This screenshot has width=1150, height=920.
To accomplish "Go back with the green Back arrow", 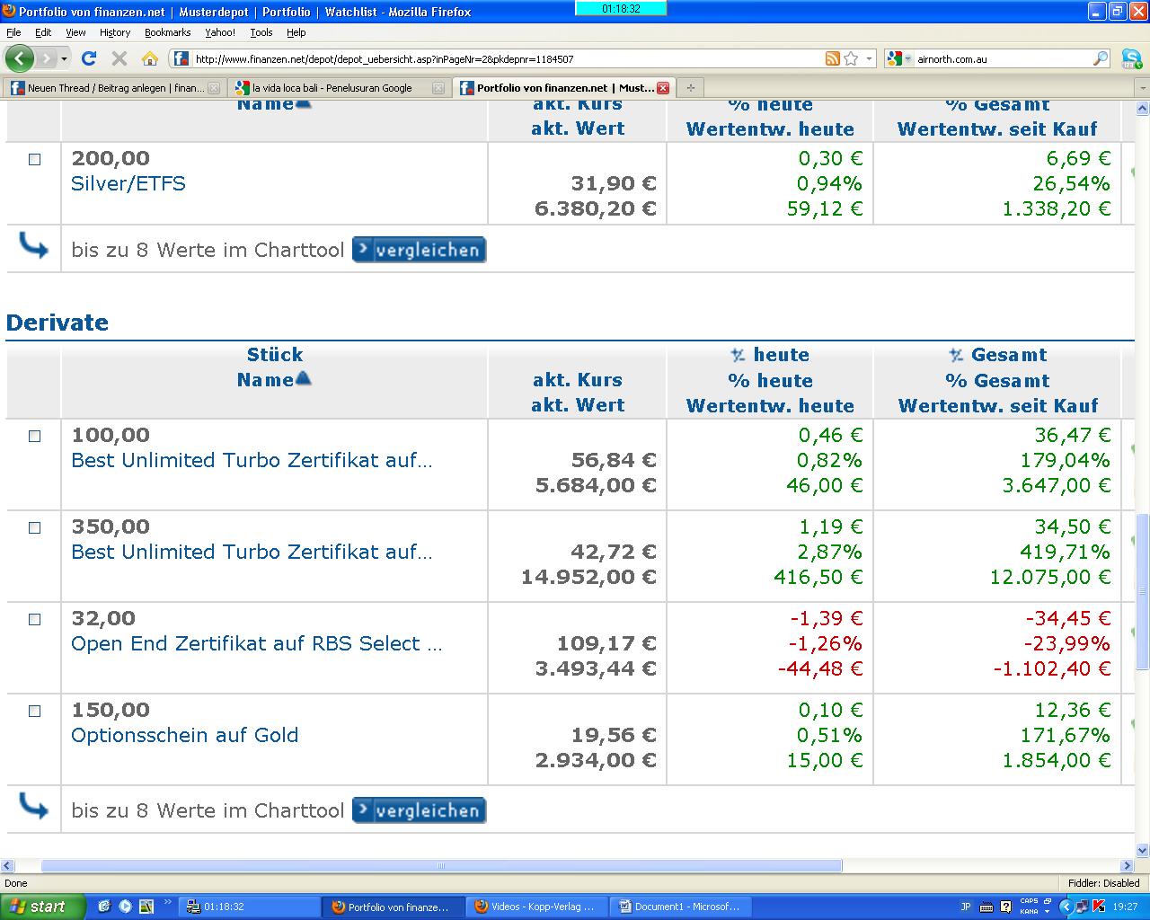I will (19, 58).
